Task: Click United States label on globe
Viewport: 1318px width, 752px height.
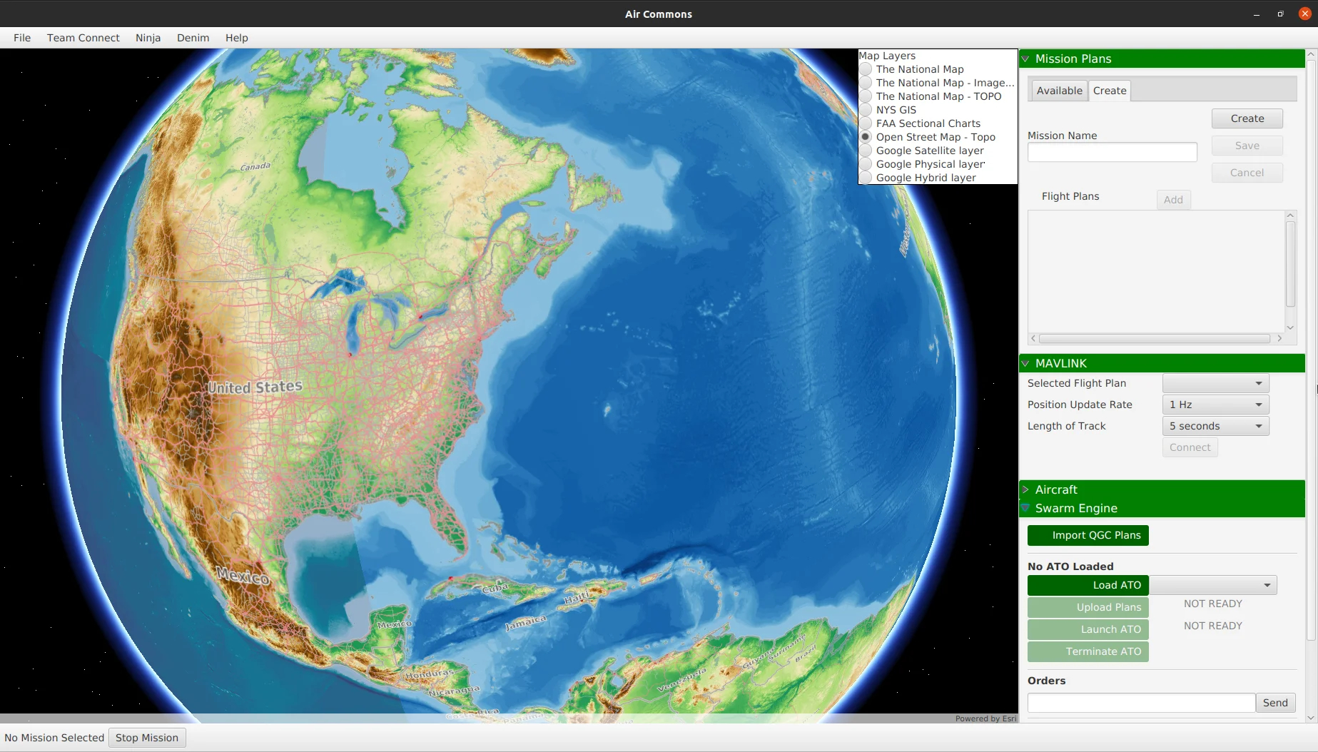Action: (x=255, y=387)
